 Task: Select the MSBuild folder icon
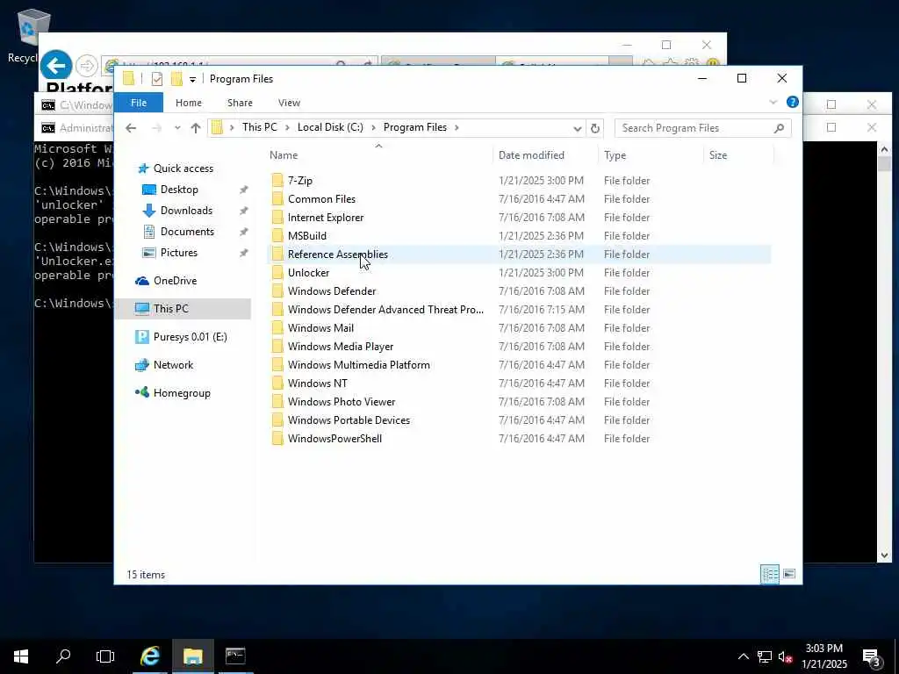[277, 235]
